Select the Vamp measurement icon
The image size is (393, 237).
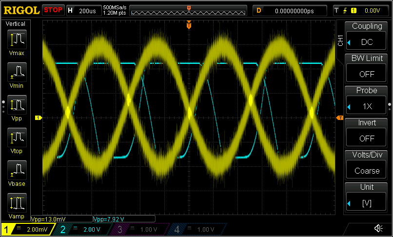pyautogui.click(x=17, y=203)
